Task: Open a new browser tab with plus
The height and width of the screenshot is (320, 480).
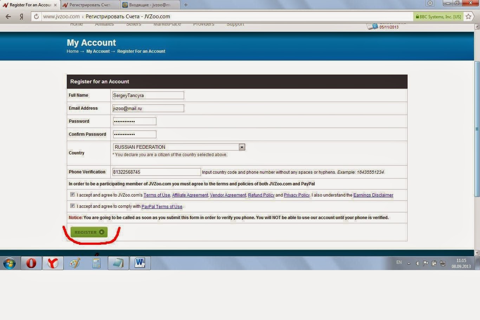Action: (x=186, y=5)
